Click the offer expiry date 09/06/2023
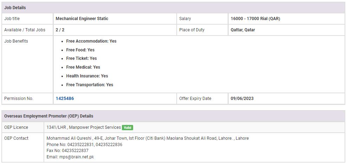 (x=242, y=99)
